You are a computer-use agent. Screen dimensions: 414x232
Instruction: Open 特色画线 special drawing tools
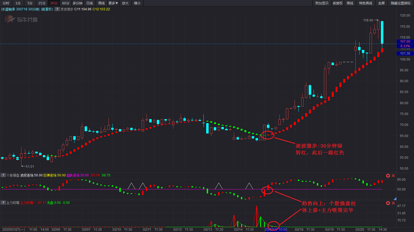(366, 3)
